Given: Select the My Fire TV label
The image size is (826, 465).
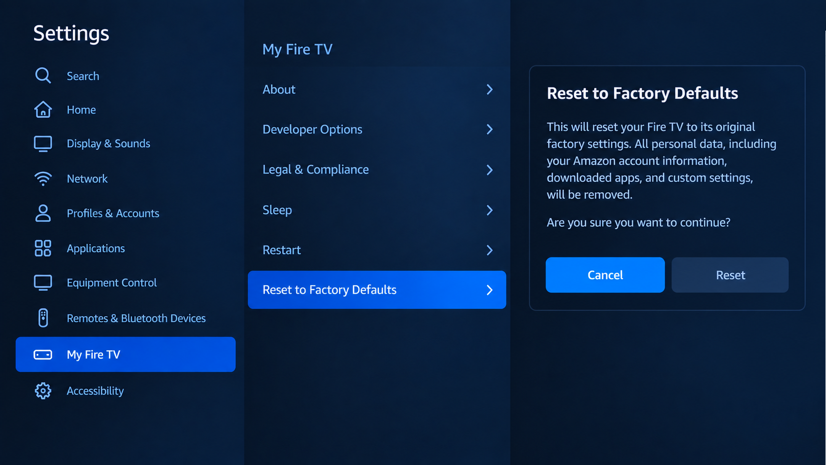Looking at the screenshot, I should pyautogui.click(x=93, y=355).
